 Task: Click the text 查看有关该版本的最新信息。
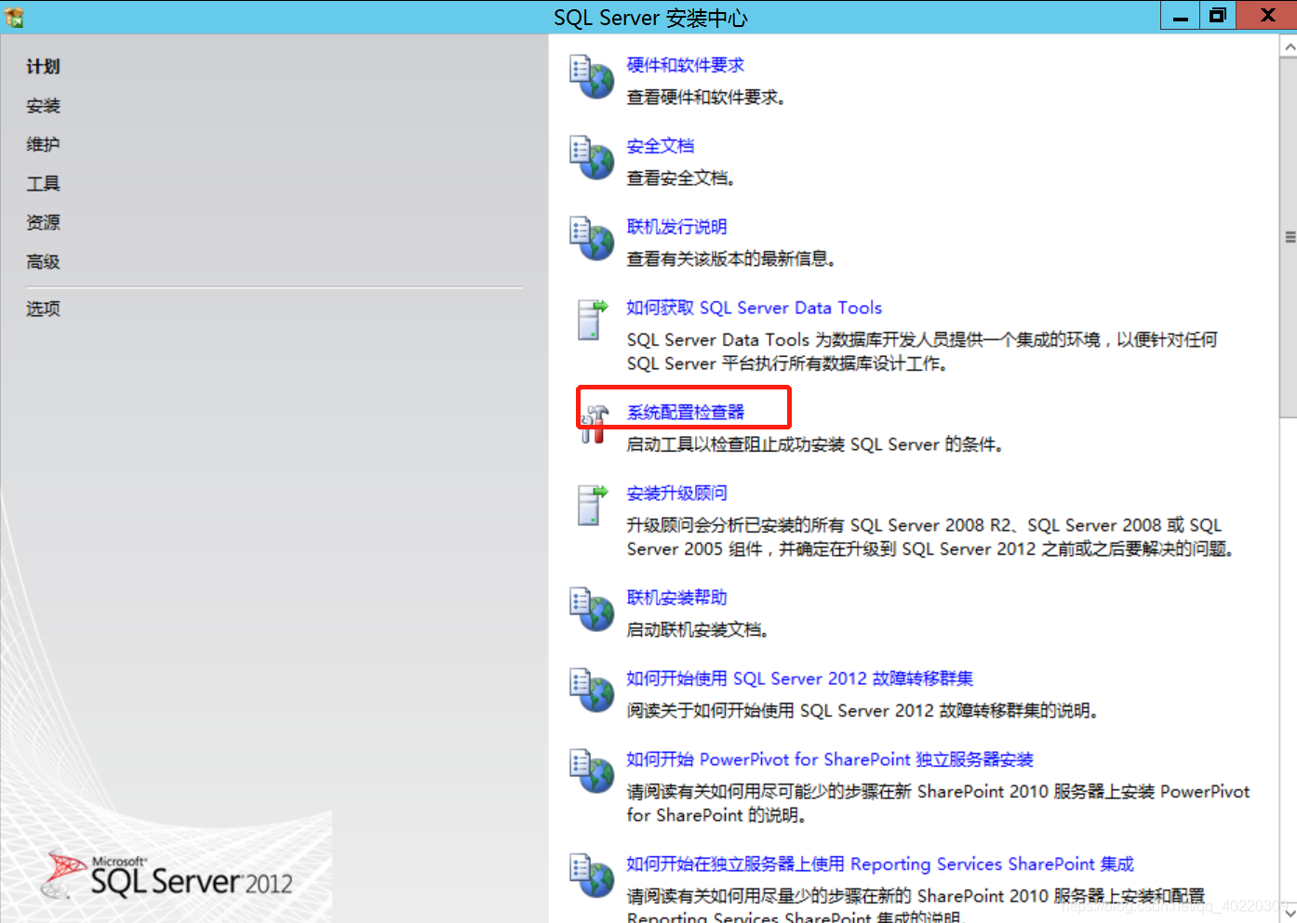(x=731, y=259)
